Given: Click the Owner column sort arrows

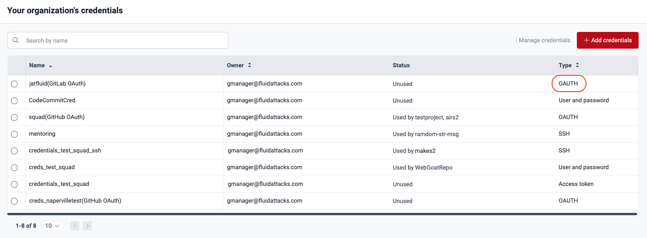Looking at the screenshot, I should [x=249, y=65].
